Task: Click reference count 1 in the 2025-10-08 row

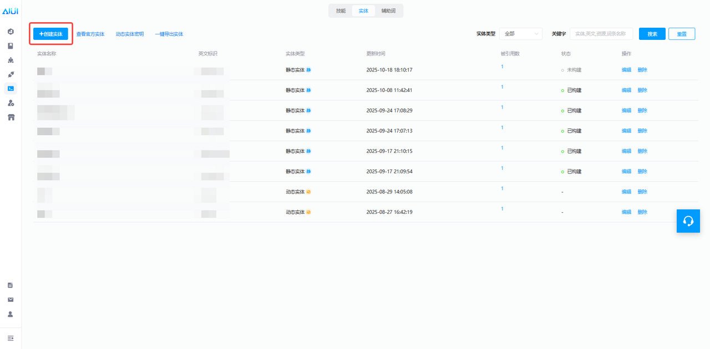Action: point(502,87)
